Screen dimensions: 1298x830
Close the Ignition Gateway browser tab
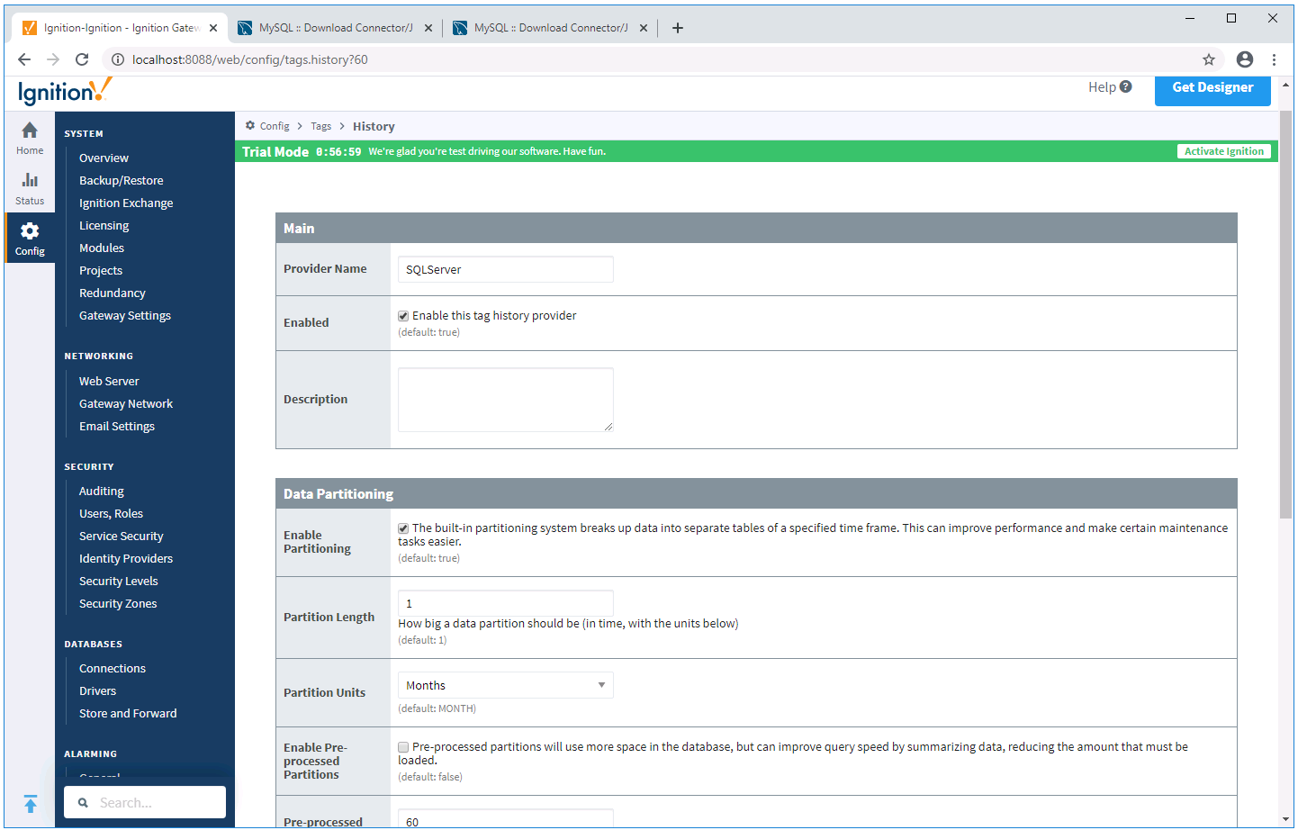click(x=213, y=28)
